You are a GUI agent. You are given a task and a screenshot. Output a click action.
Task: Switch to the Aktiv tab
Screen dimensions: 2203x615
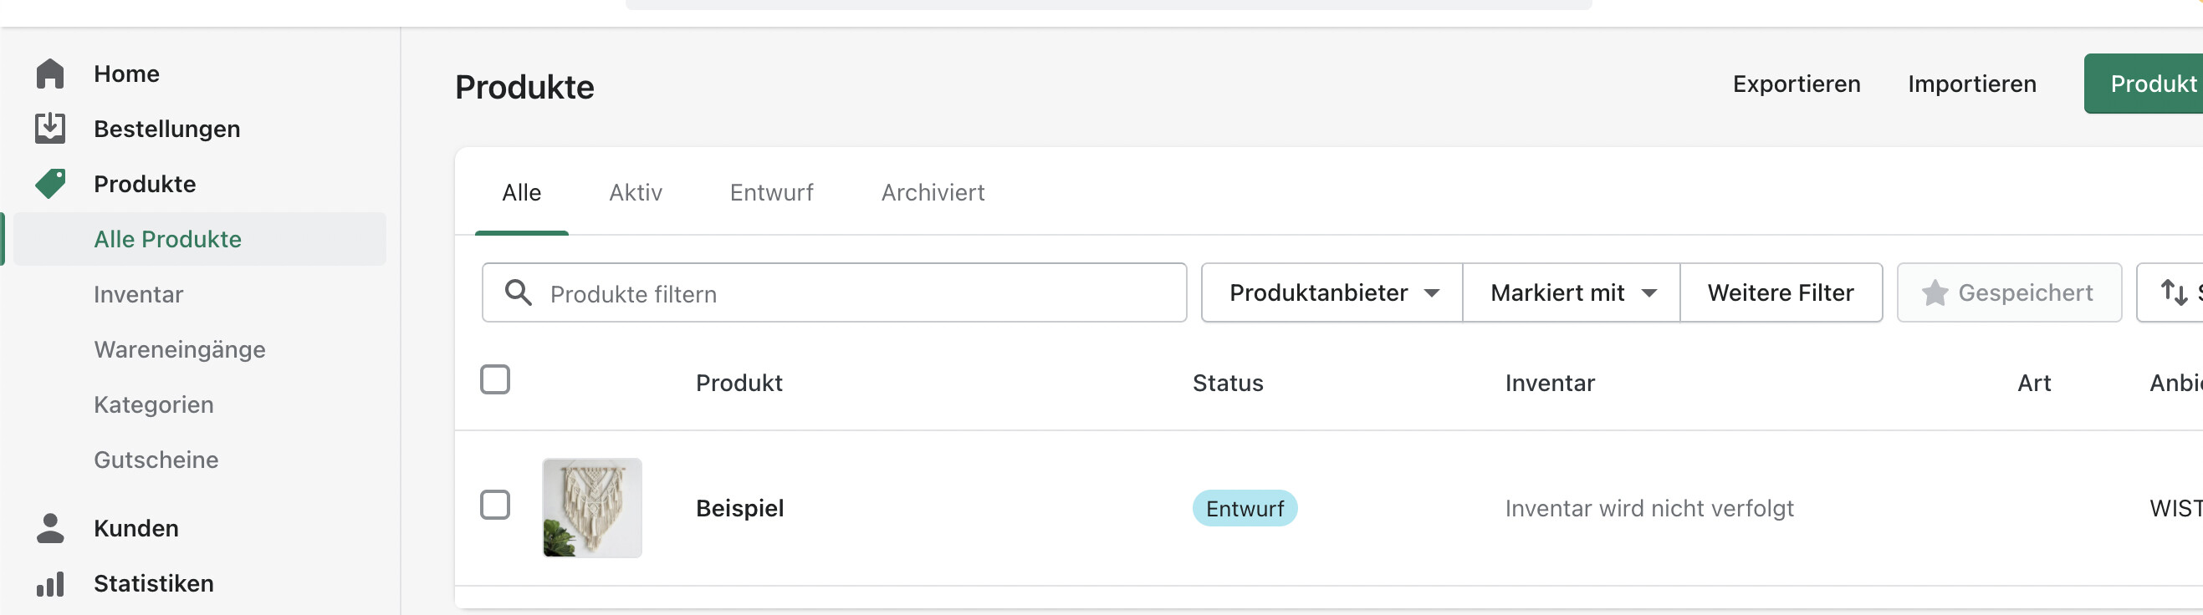pos(636,193)
